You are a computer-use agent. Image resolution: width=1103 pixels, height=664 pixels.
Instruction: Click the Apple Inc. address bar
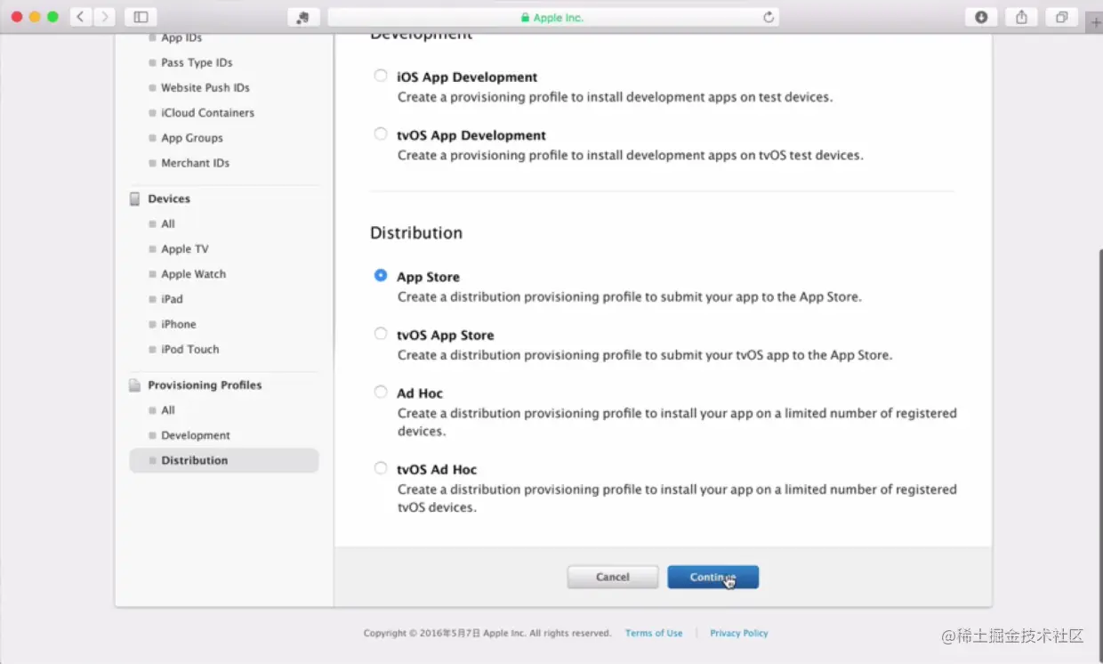click(552, 17)
